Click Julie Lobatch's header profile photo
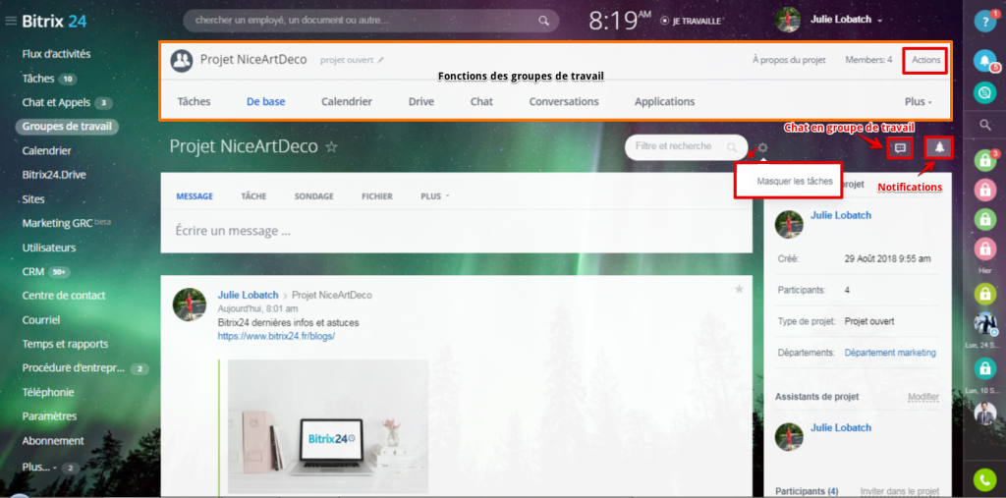1006x498 pixels. coord(787,20)
